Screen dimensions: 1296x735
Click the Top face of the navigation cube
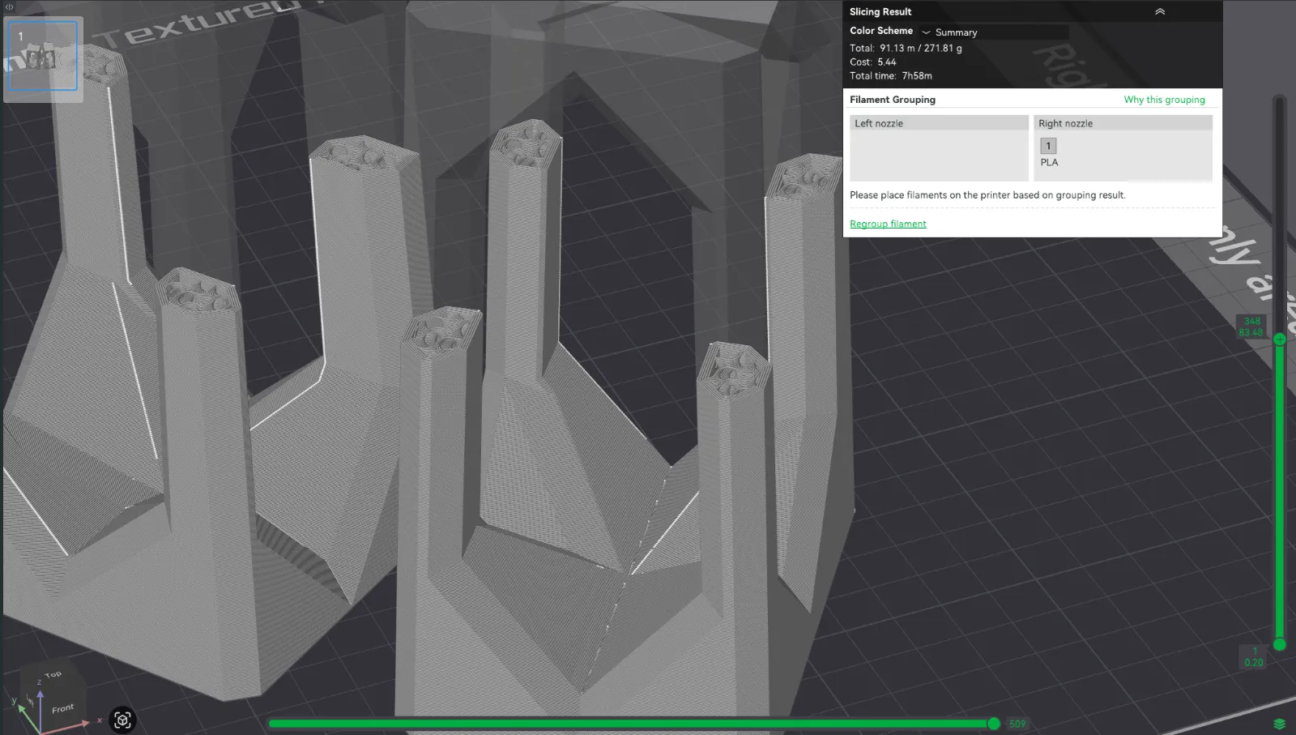[53, 674]
